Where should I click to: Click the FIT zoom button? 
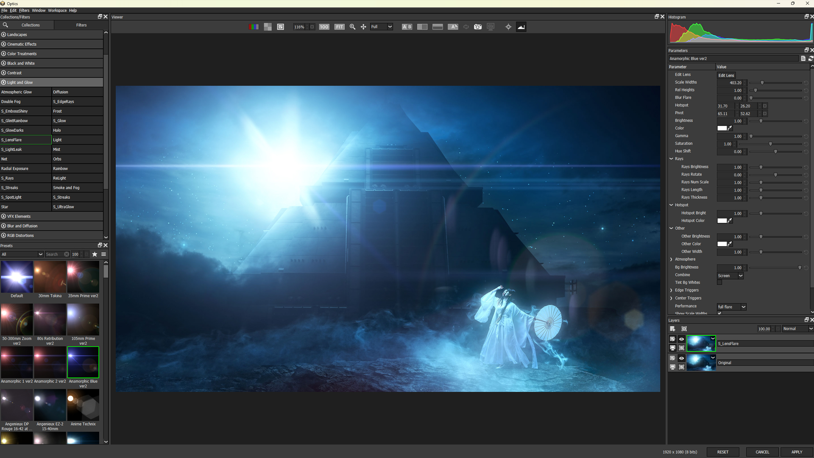point(339,27)
